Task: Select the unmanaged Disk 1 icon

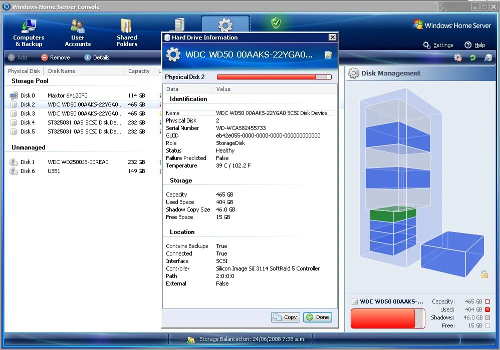Action: [14, 162]
